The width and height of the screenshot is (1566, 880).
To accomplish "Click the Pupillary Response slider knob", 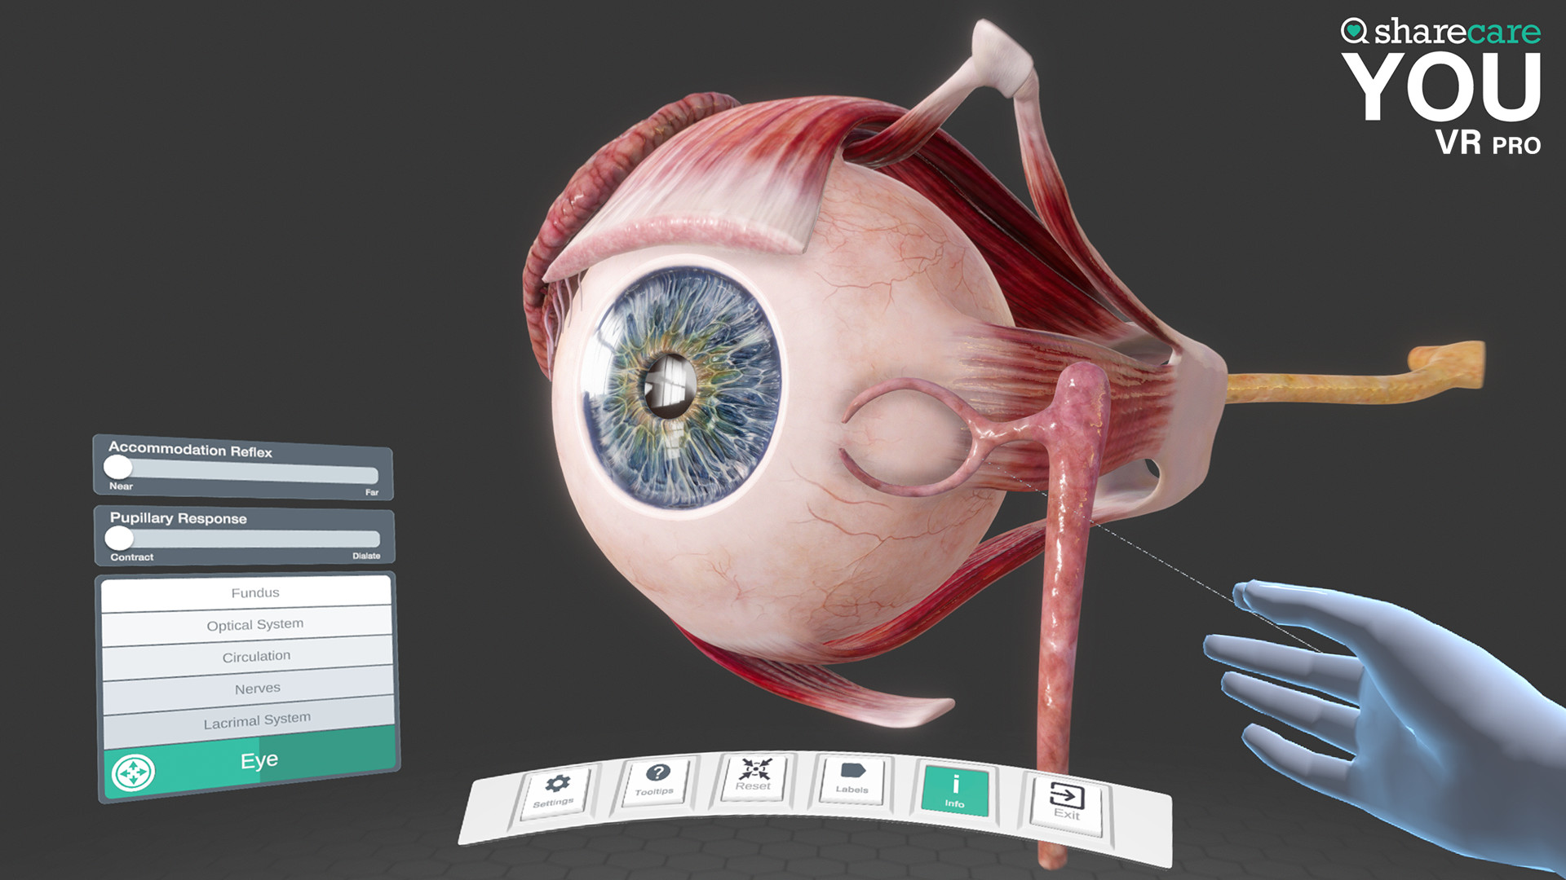I will (x=119, y=538).
